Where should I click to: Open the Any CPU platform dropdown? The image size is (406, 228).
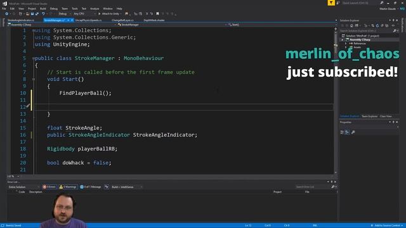pyautogui.click(x=84, y=14)
